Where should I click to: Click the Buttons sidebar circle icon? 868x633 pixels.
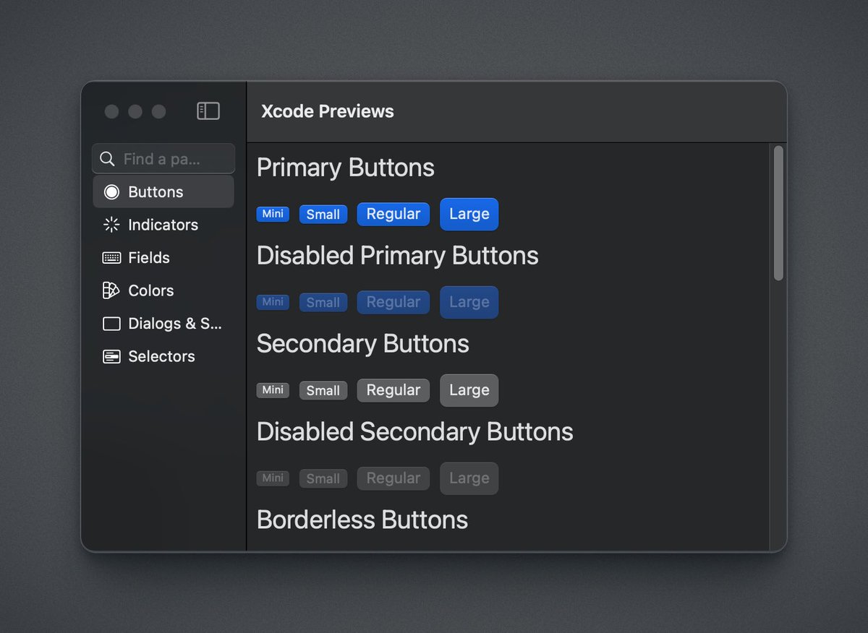click(111, 192)
